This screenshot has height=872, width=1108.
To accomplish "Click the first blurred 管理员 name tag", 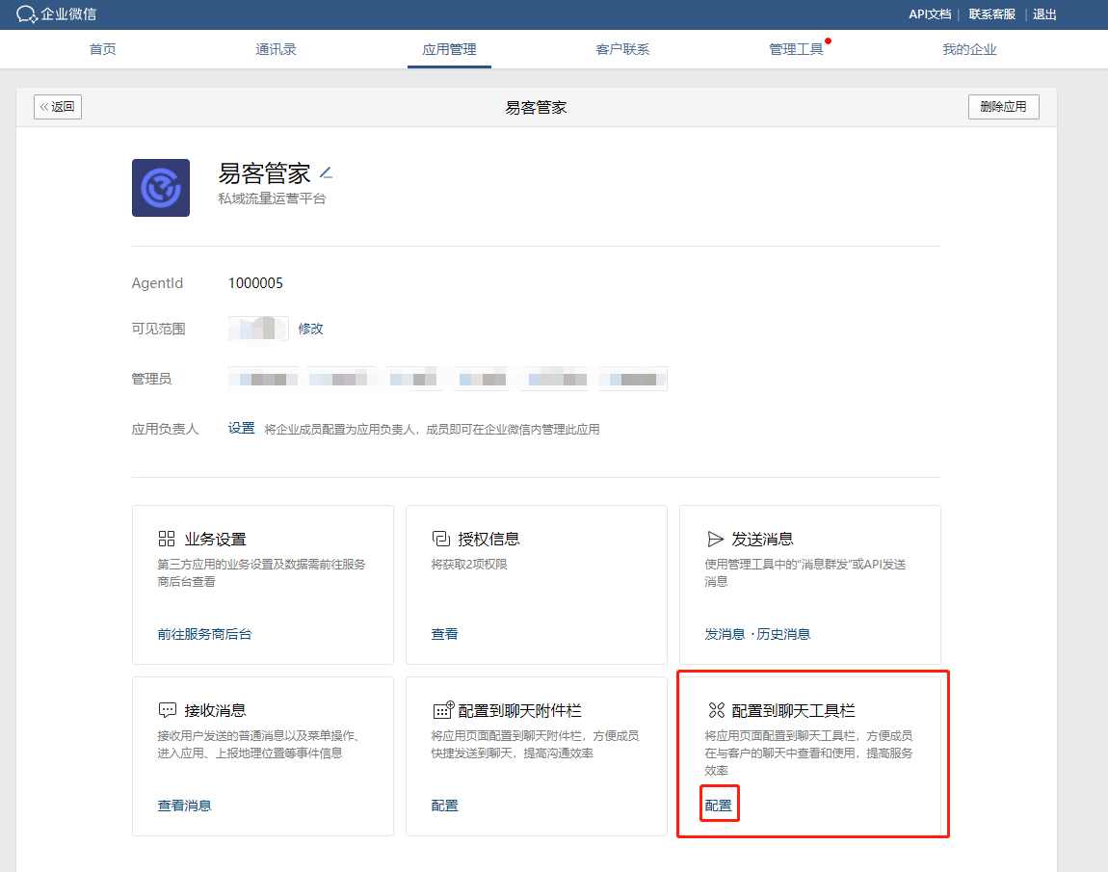I will pos(263,379).
